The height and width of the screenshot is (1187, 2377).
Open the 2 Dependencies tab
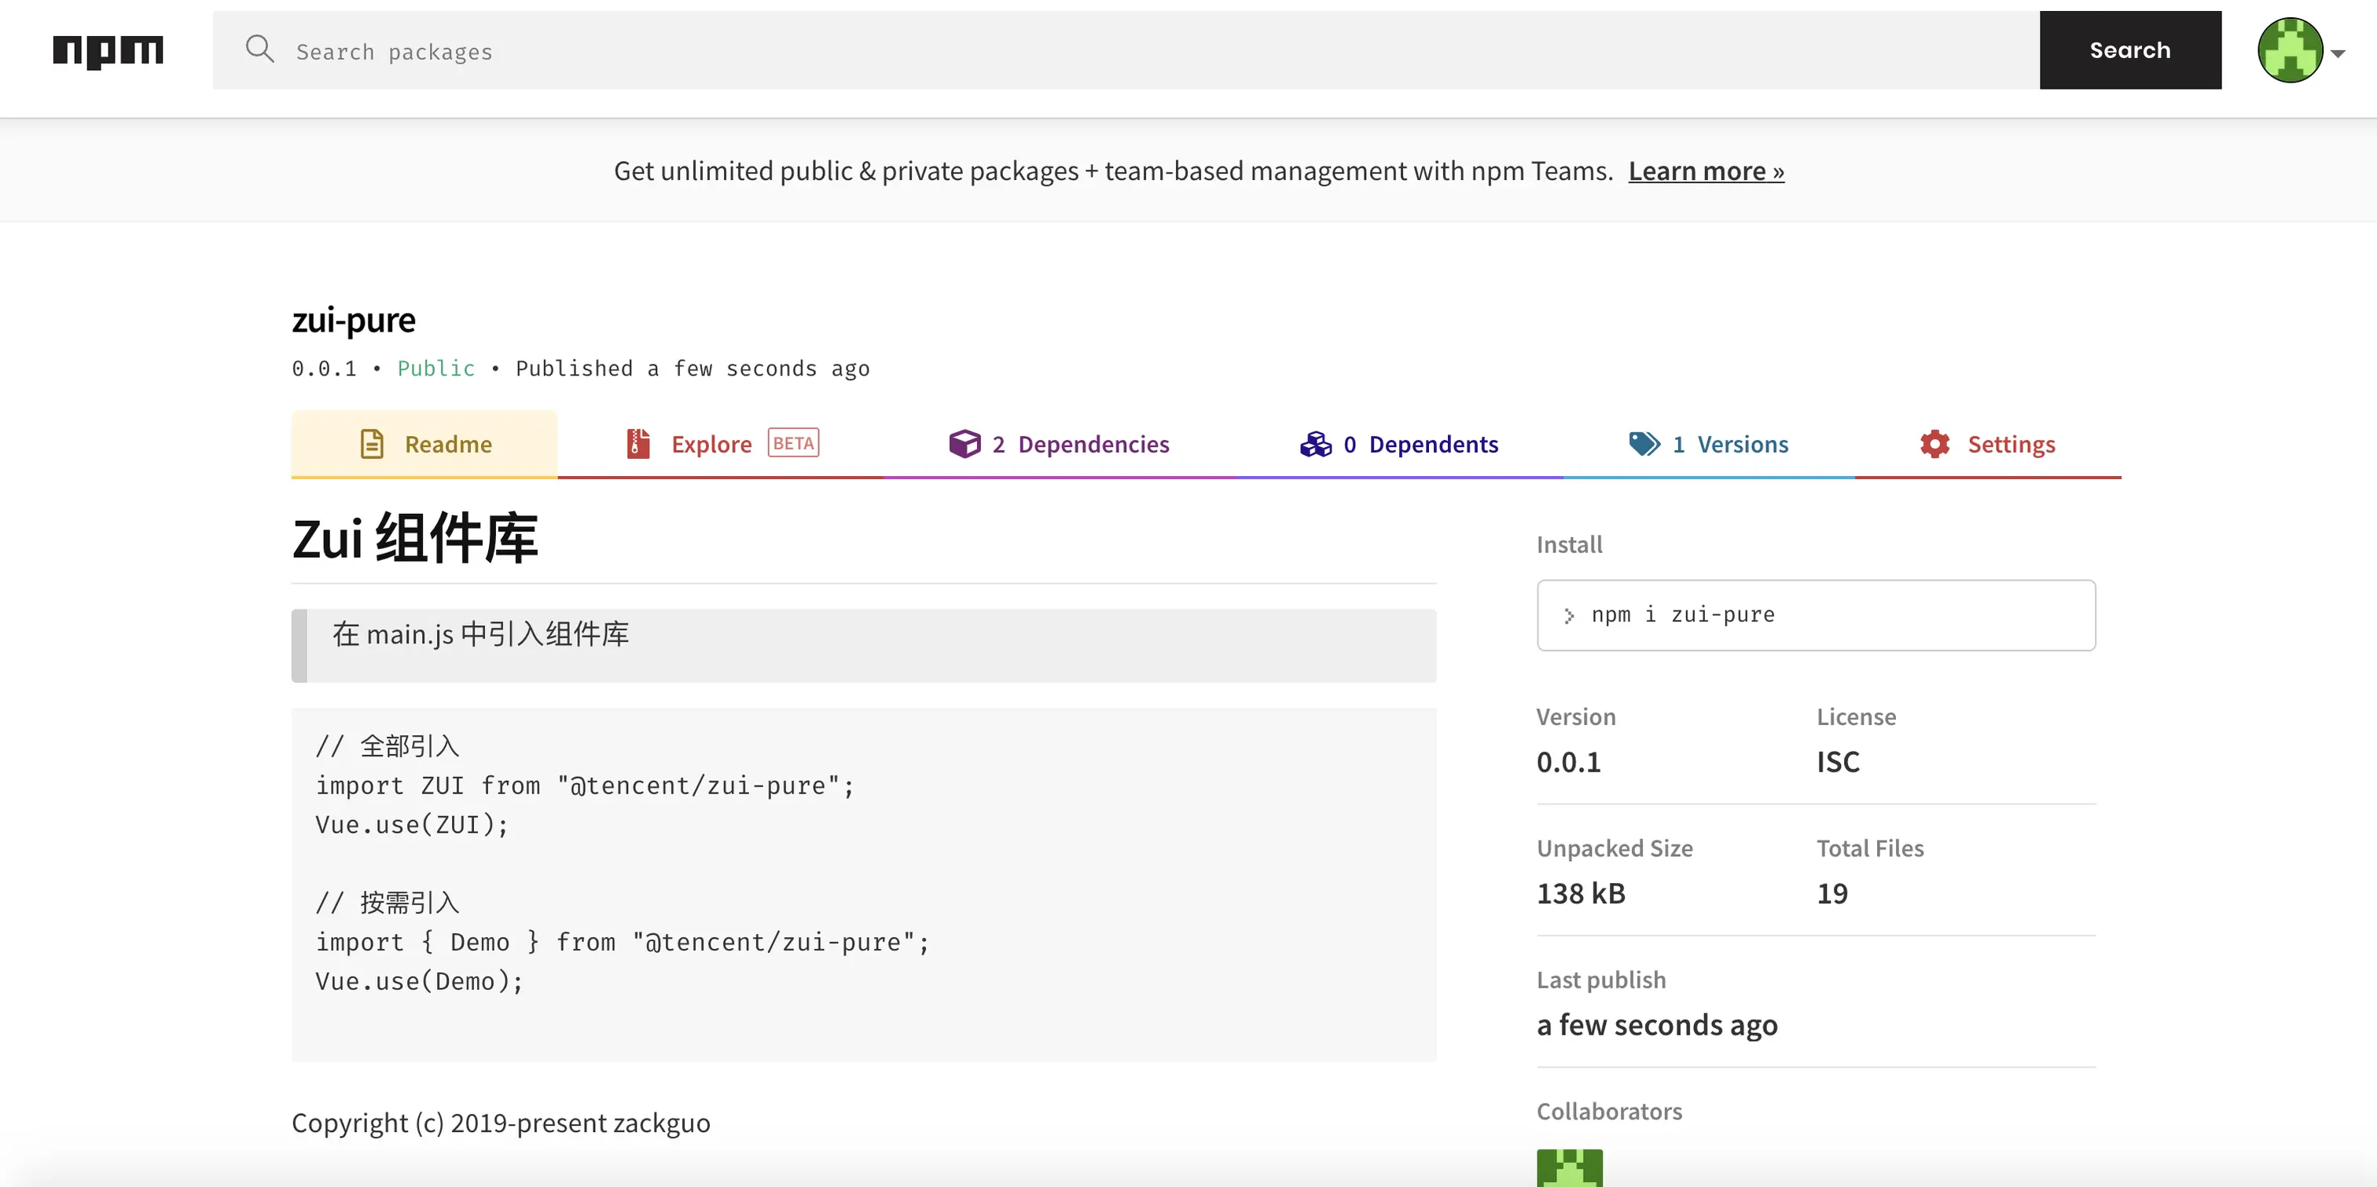click(1079, 444)
